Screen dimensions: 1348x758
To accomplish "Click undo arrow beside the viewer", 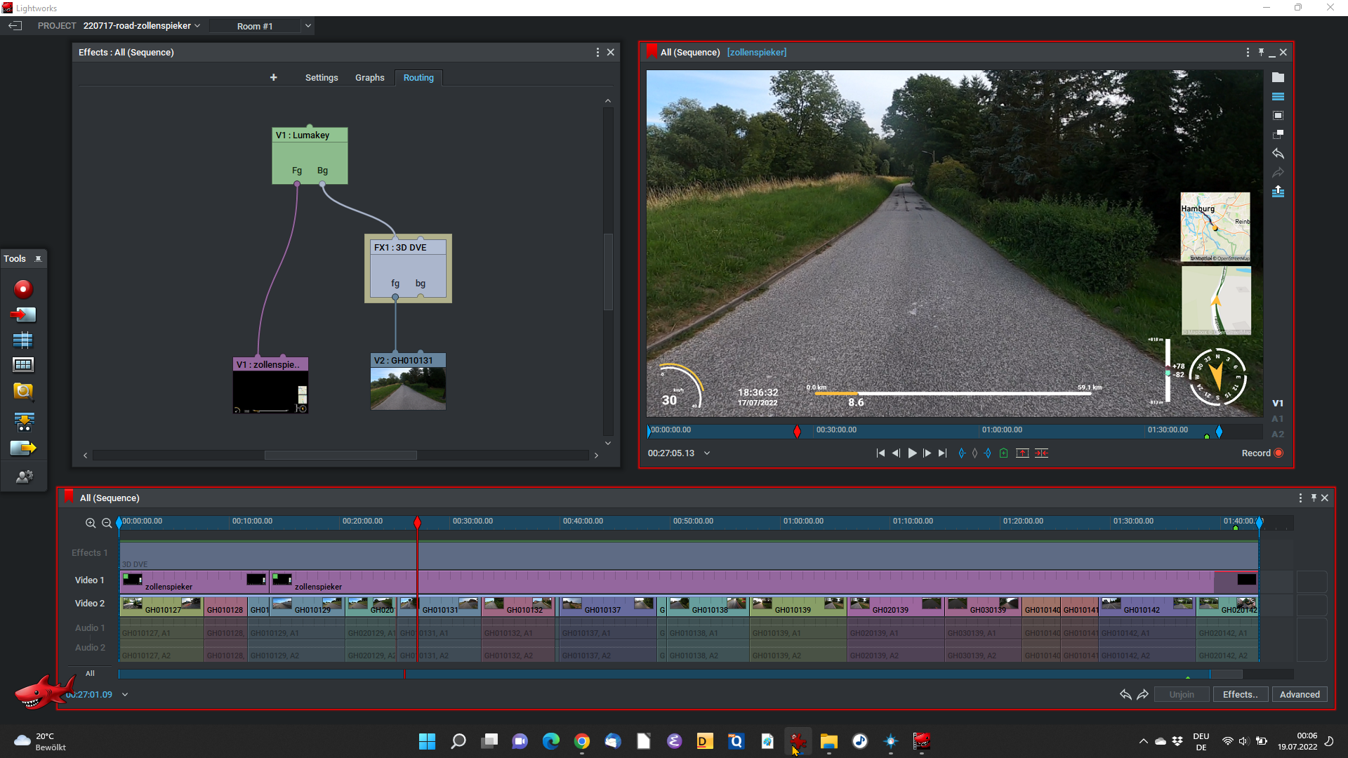I will pos(1278,153).
